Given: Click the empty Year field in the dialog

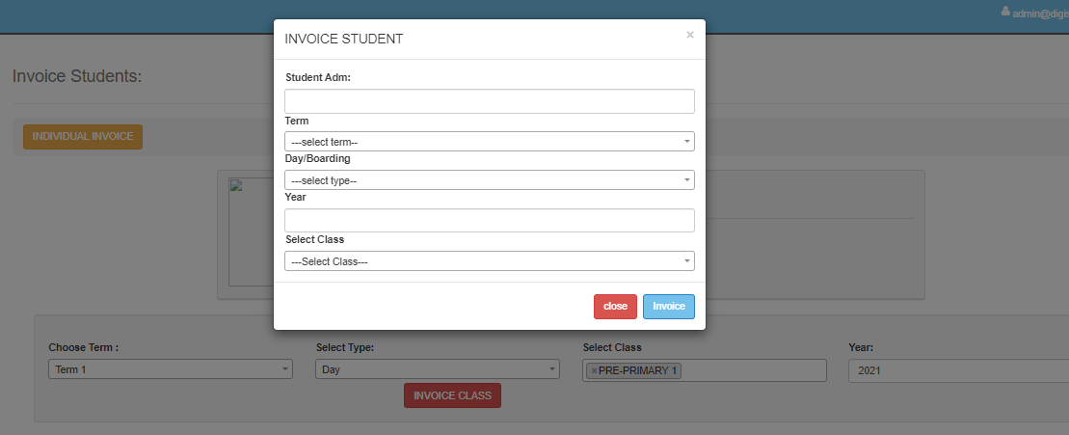Looking at the screenshot, I should [489, 221].
